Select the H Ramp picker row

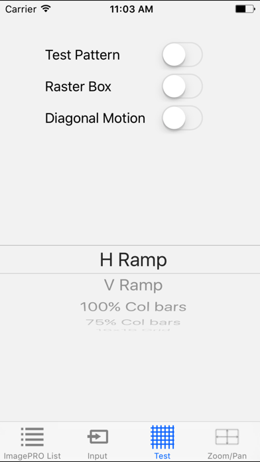130,260
